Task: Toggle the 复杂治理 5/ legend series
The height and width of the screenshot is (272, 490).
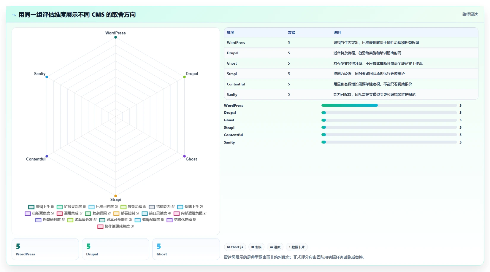Action: click(133, 207)
